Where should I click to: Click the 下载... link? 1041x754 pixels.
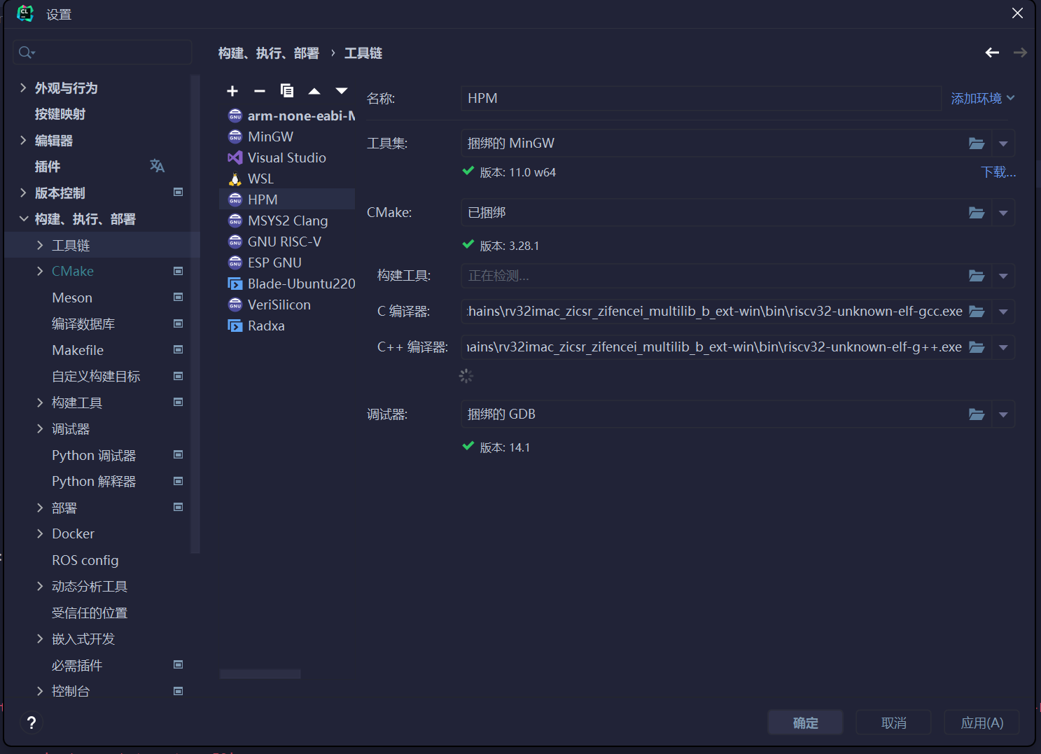pos(998,172)
